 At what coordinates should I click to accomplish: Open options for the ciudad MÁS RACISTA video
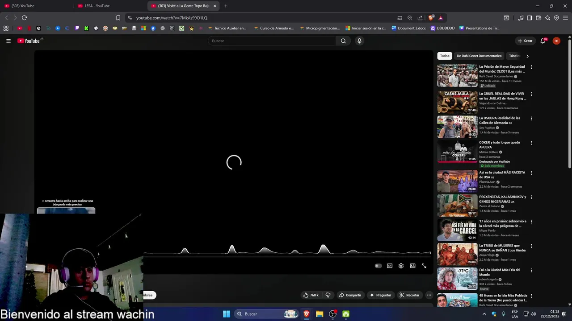(x=531, y=173)
